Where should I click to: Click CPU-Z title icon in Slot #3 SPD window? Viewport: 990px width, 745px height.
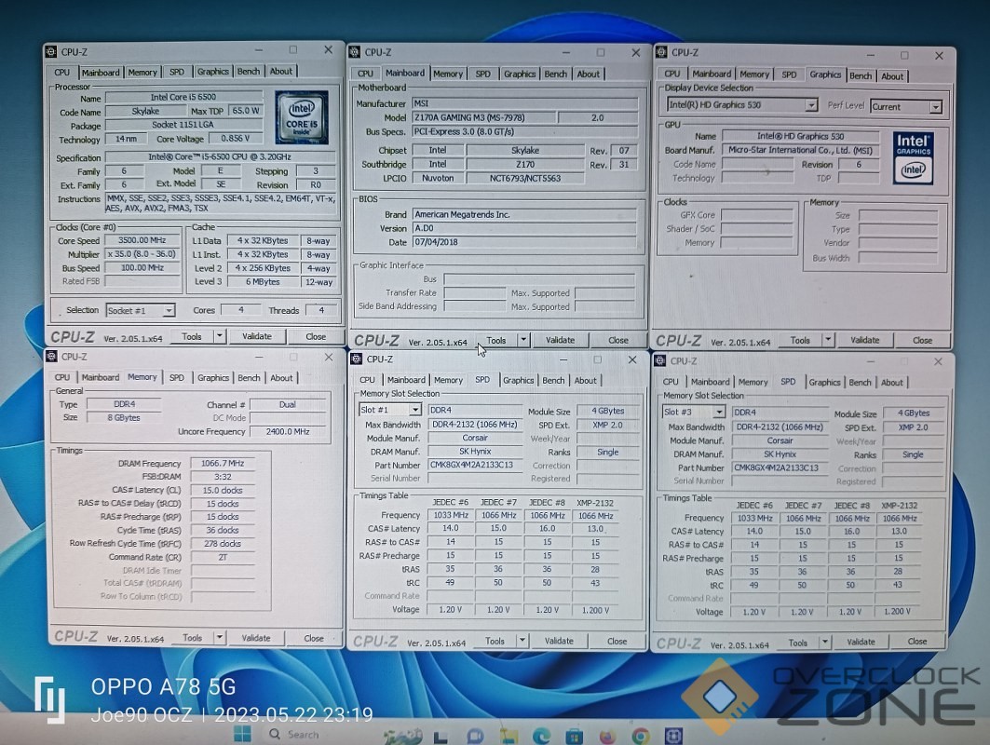660,360
